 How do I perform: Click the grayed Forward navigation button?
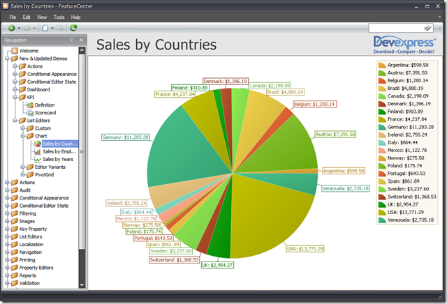point(27,28)
